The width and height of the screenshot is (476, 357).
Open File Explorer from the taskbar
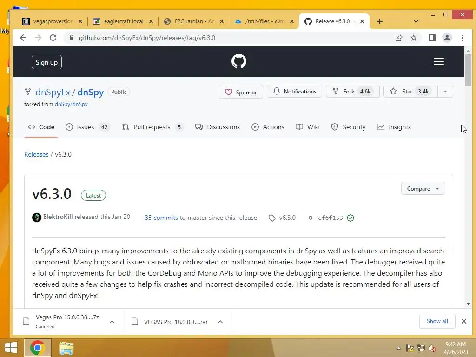[x=66, y=348]
